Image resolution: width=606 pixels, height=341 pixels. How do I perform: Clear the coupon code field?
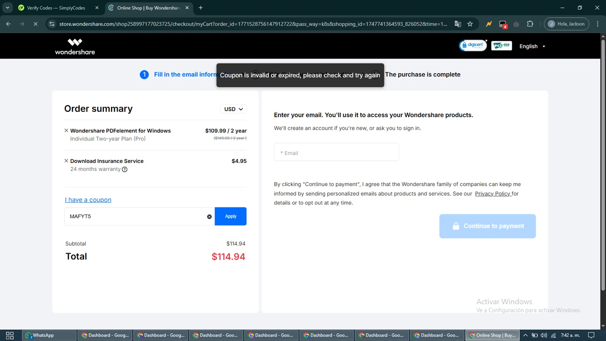click(x=209, y=217)
